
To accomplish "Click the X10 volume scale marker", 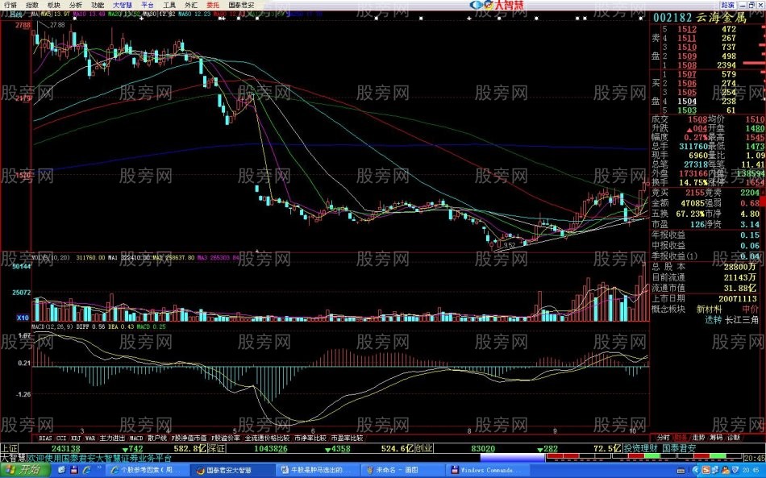I will (x=23, y=318).
